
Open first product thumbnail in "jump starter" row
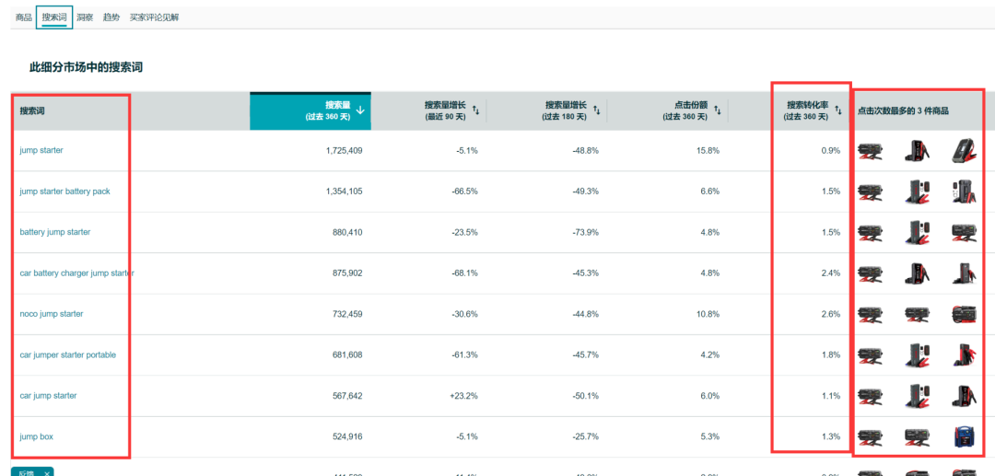pos(870,151)
